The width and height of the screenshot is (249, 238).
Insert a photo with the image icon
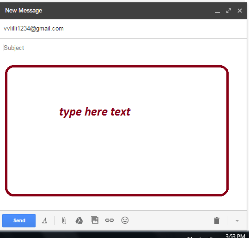[95, 220]
